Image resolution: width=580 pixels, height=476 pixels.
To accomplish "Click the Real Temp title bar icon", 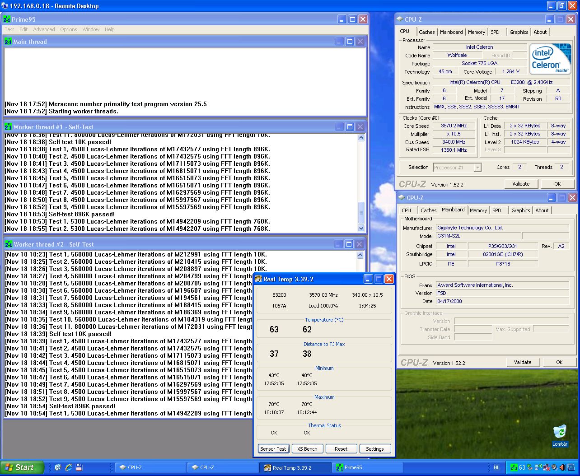I will point(258,279).
